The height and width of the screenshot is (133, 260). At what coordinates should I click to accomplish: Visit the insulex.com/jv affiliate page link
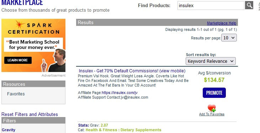pyautogui.click(x=120, y=93)
